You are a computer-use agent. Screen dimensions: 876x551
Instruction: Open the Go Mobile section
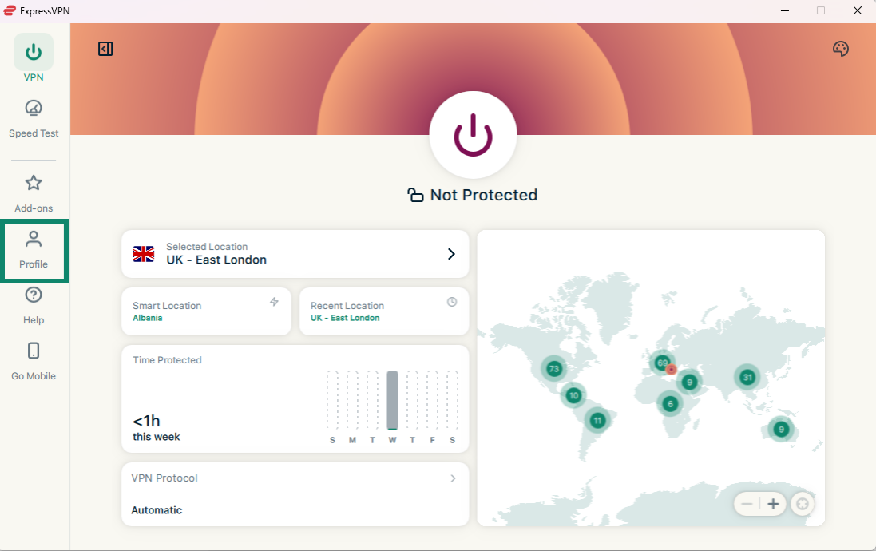coord(34,361)
